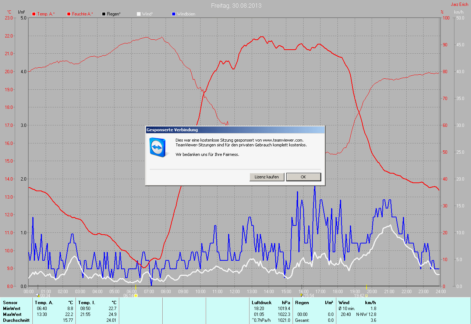Click the pressure value '1022.3'
Image resolution: width=471 pixels, height=324 pixels.
pyautogui.click(x=284, y=314)
